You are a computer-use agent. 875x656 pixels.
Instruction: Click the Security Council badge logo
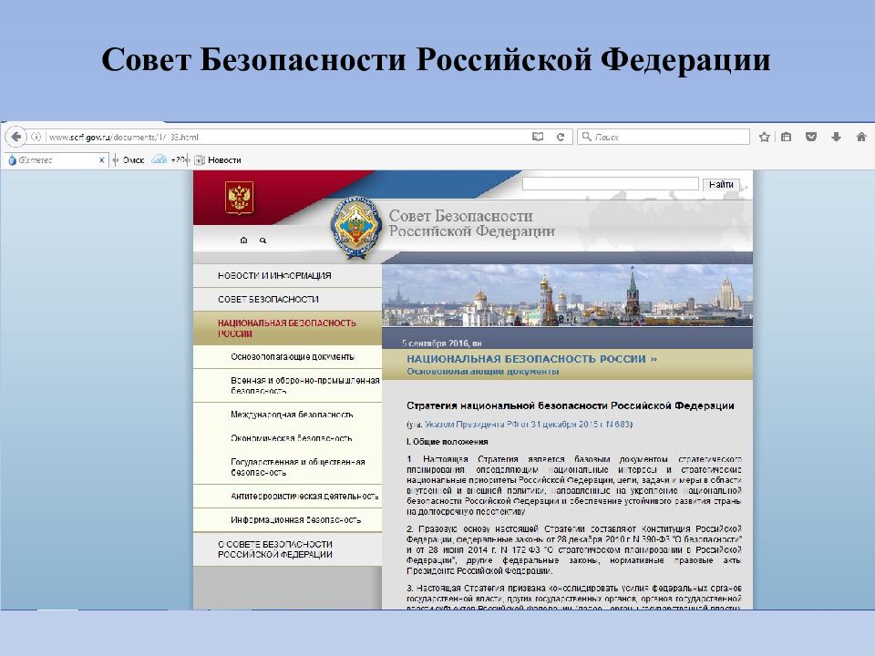click(x=355, y=227)
